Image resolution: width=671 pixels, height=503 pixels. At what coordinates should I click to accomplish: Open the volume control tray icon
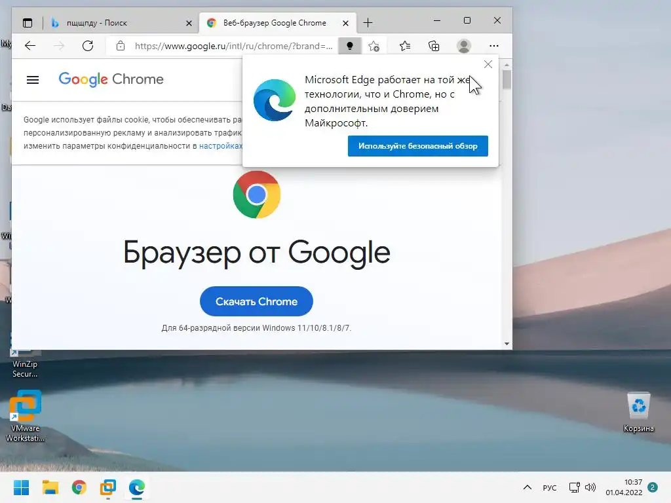tap(590, 487)
